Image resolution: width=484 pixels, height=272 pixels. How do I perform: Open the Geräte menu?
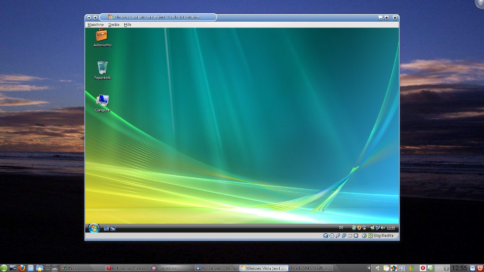[113, 25]
